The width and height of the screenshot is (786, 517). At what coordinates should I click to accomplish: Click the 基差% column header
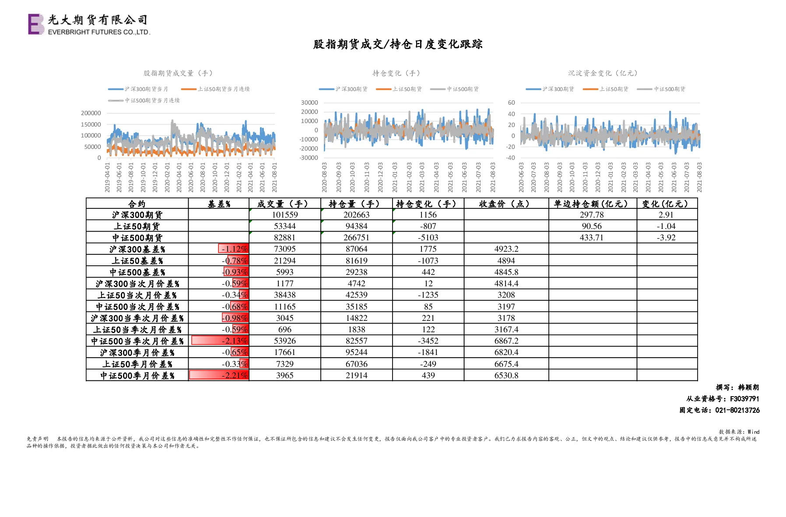(x=219, y=204)
